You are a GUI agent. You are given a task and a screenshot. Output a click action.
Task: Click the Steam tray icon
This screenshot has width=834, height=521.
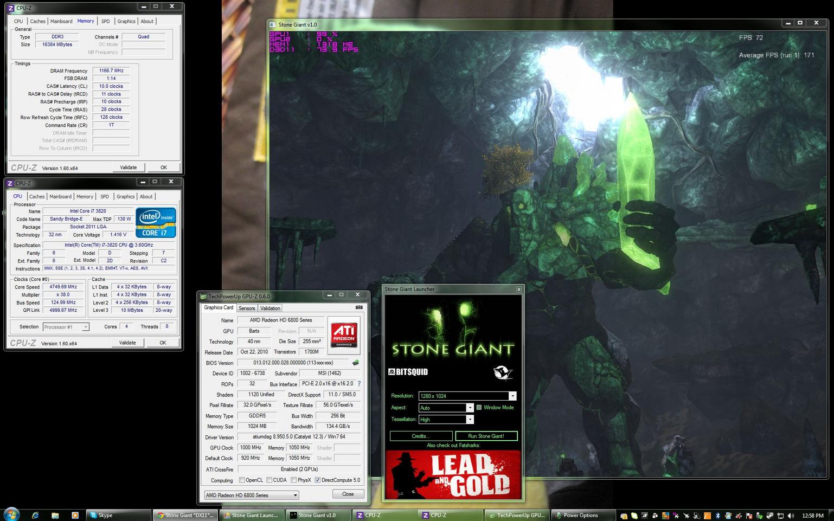coord(769,516)
